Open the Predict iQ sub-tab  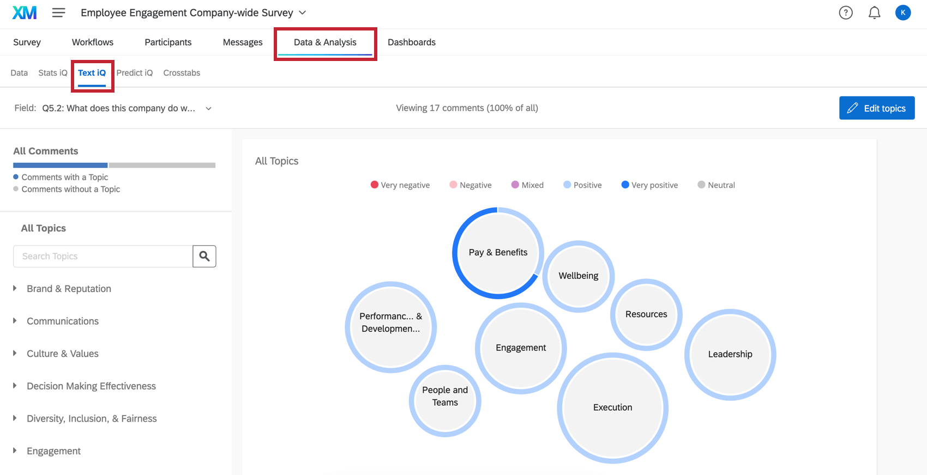click(x=135, y=72)
